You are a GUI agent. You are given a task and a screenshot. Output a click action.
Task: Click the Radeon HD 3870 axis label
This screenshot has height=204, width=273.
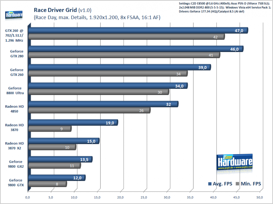tap(14, 127)
